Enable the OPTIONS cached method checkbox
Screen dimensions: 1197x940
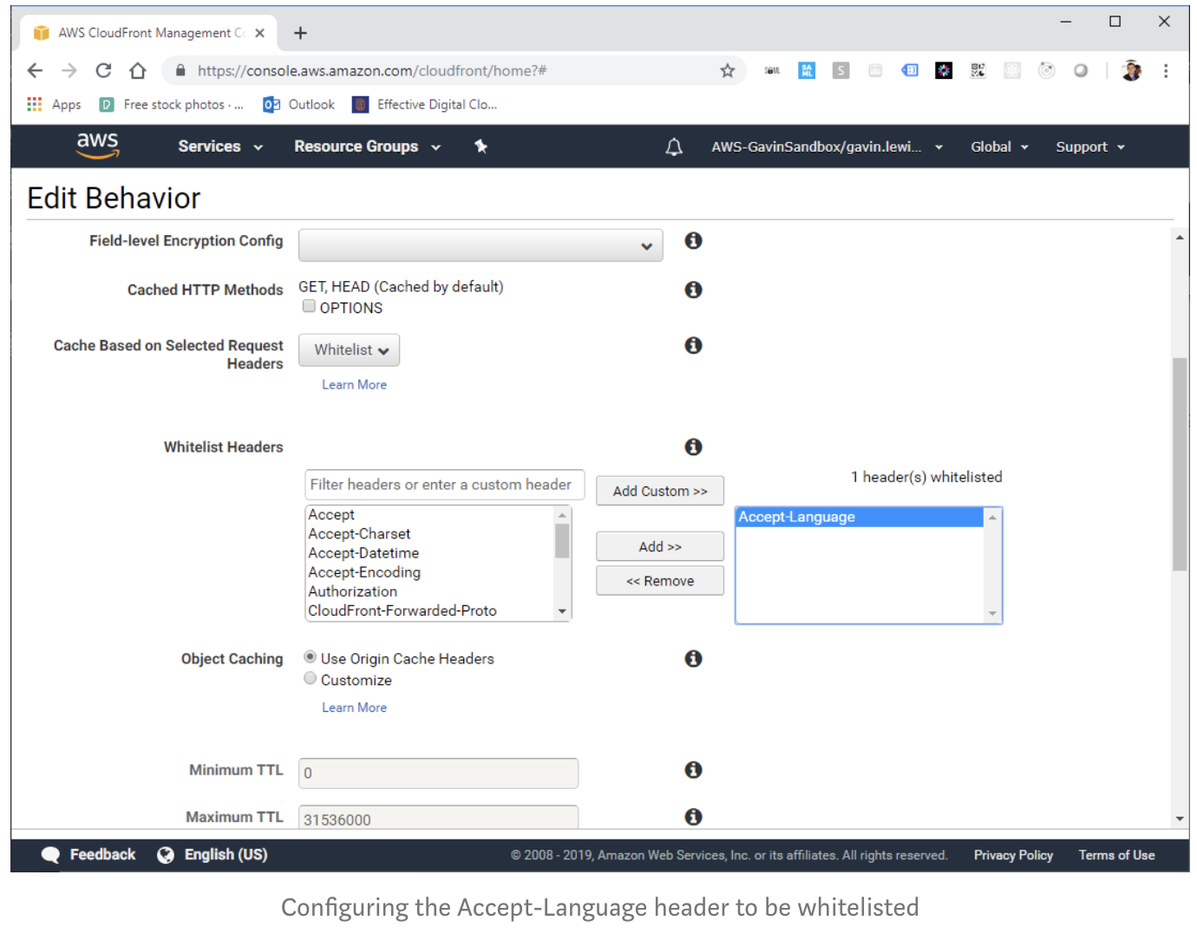pos(309,306)
